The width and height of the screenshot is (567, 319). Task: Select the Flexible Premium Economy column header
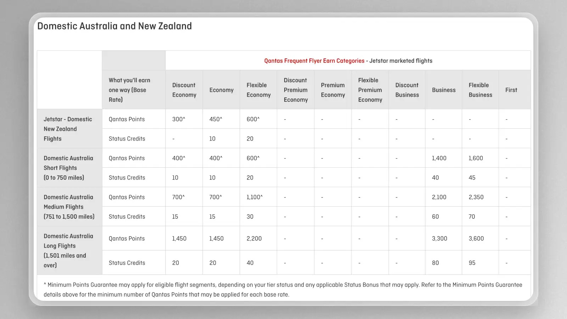coord(370,90)
